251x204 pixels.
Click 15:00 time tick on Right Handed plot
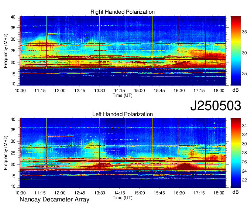[x=139, y=91]
